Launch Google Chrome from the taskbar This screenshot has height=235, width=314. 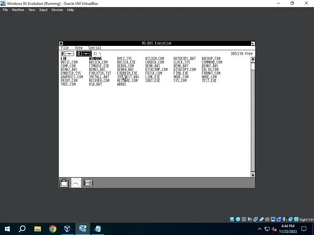tap(53, 229)
